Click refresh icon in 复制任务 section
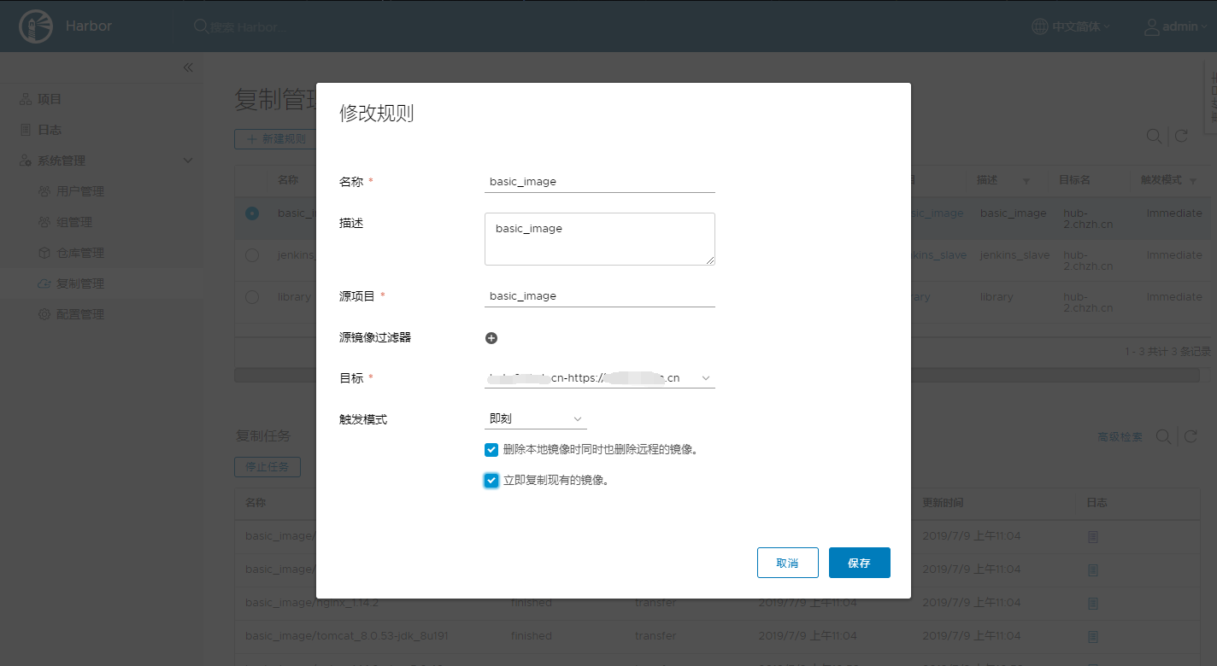Screen dimensions: 1217x666 (x=1191, y=436)
